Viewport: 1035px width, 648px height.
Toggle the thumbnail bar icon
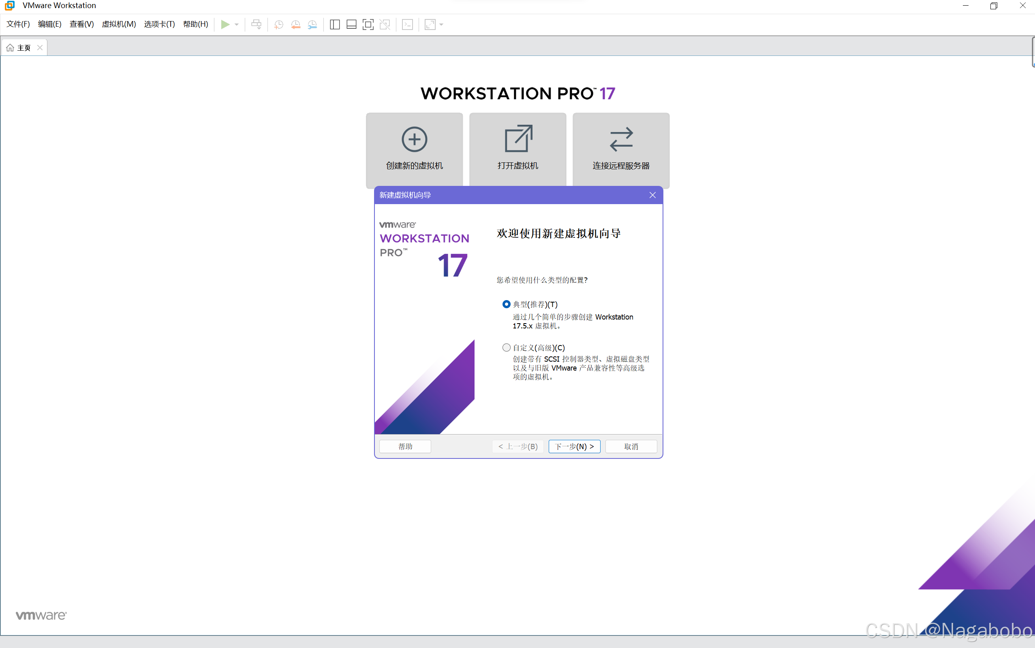click(x=351, y=24)
